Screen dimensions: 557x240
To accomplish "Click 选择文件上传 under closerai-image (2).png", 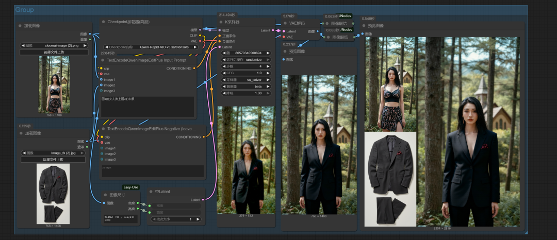I will (x=54, y=53).
